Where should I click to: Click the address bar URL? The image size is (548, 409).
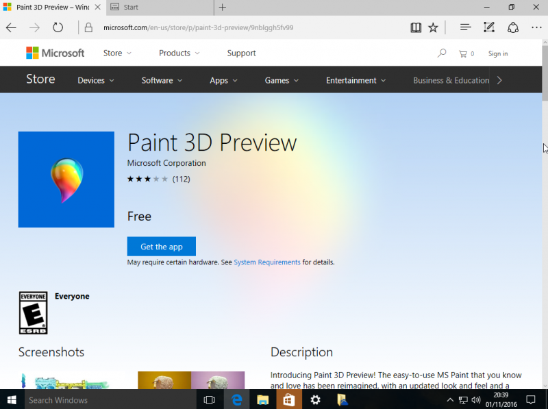(x=198, y=27)
